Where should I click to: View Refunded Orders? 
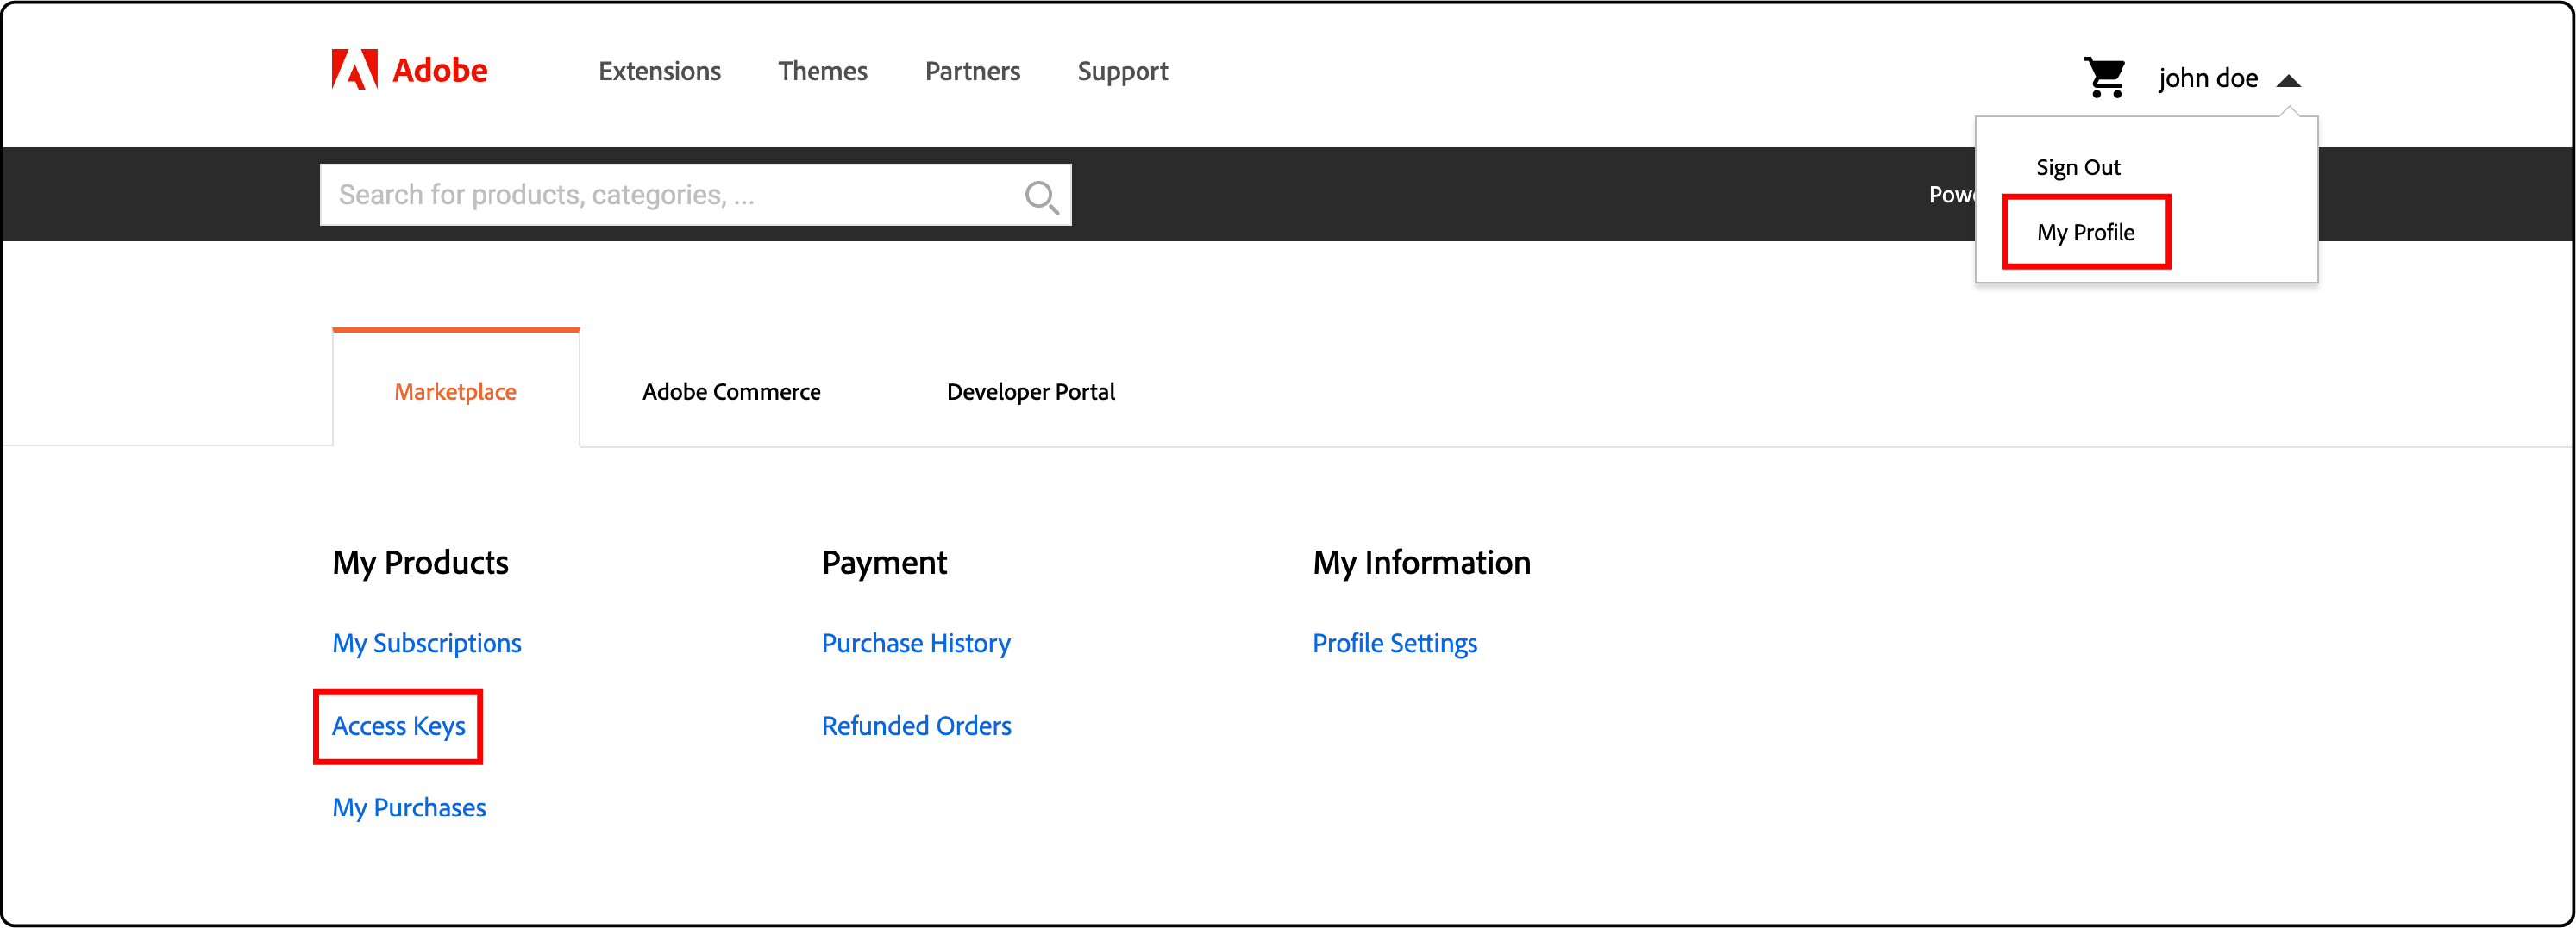click(x=916, y=726)
